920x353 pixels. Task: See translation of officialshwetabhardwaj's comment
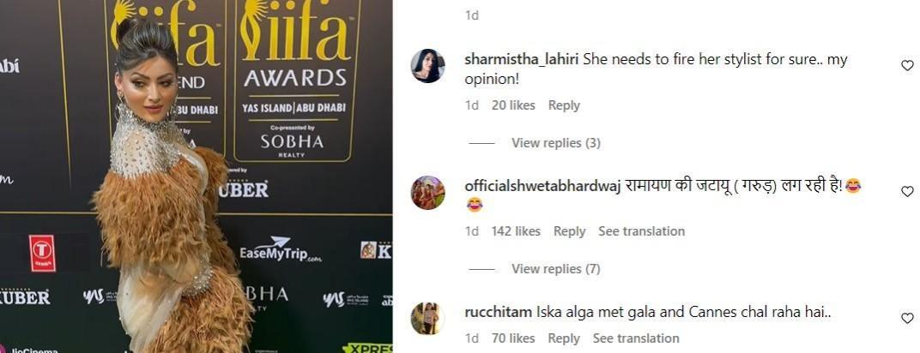(x=641, y=231)
